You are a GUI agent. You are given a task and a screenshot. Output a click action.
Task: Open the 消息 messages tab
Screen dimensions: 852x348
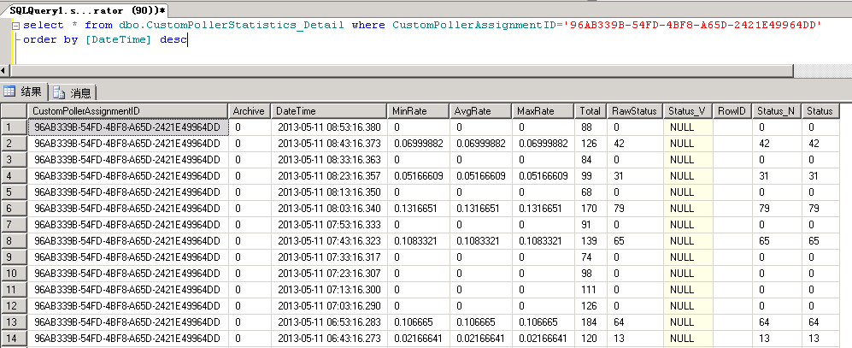tap(73, 92)
